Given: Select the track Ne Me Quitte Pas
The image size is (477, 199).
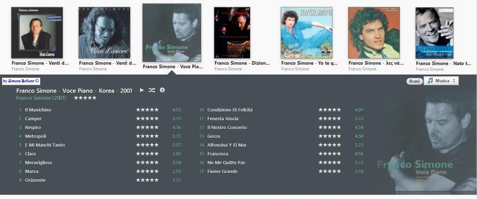Looking at the screenshot, I should coord(226,162).
